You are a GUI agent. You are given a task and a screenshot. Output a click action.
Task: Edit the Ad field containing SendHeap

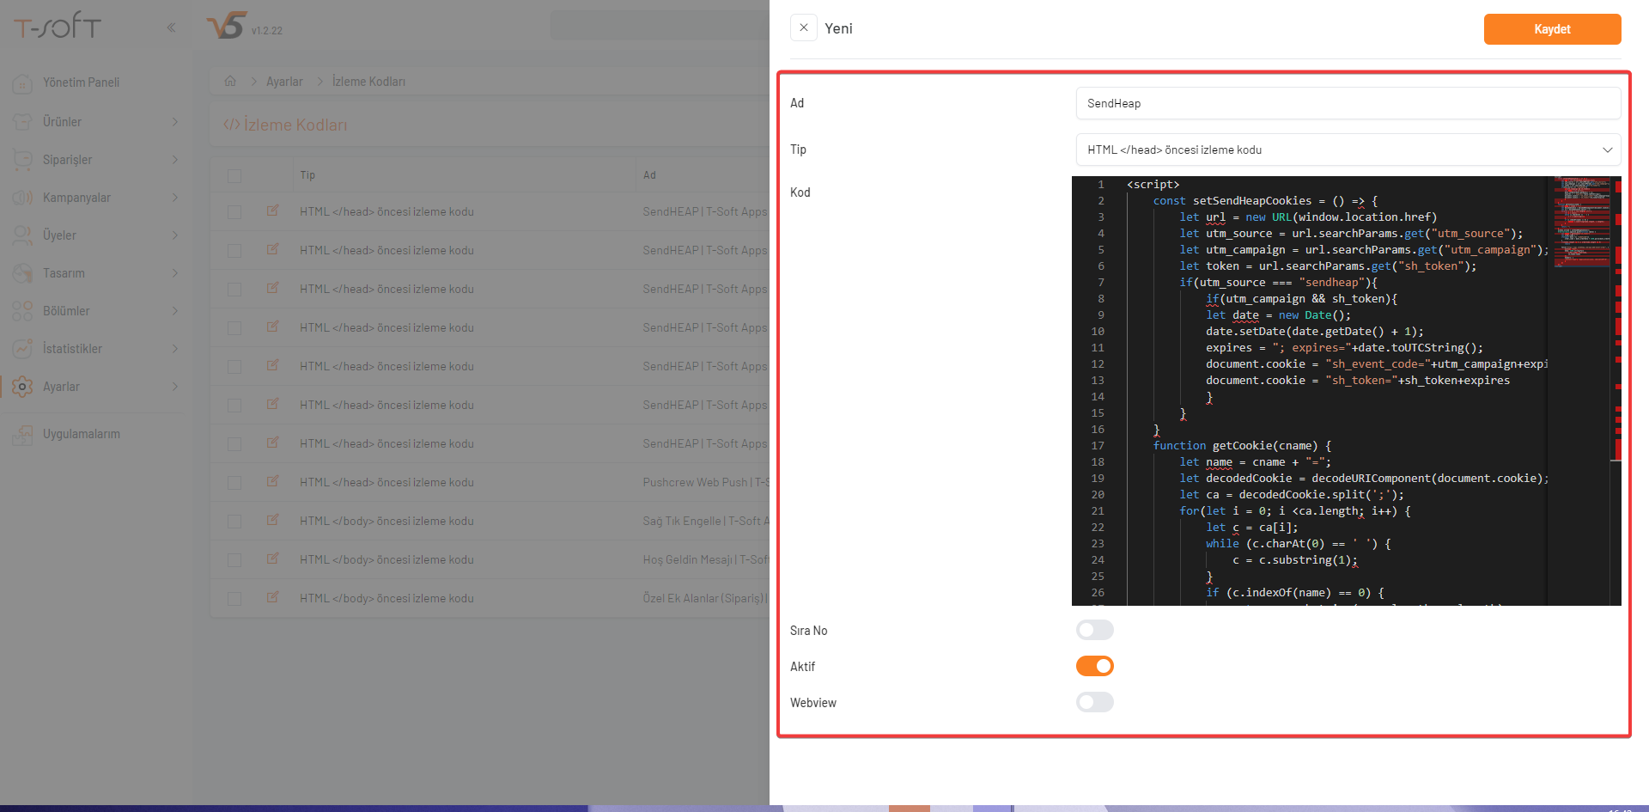click(1348, 103)
